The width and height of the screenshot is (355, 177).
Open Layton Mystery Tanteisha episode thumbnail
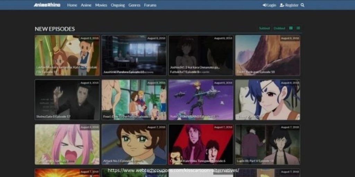pyautogui.click(x=67, y=55)
